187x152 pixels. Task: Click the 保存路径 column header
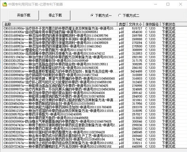pos(152,24)
